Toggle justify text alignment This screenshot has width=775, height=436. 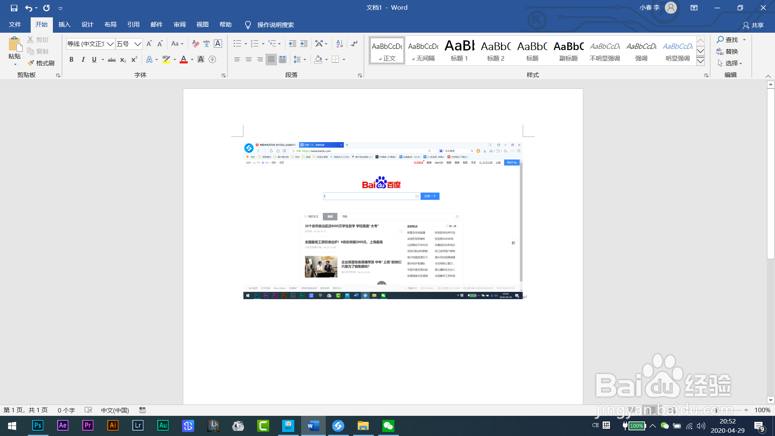271,59
